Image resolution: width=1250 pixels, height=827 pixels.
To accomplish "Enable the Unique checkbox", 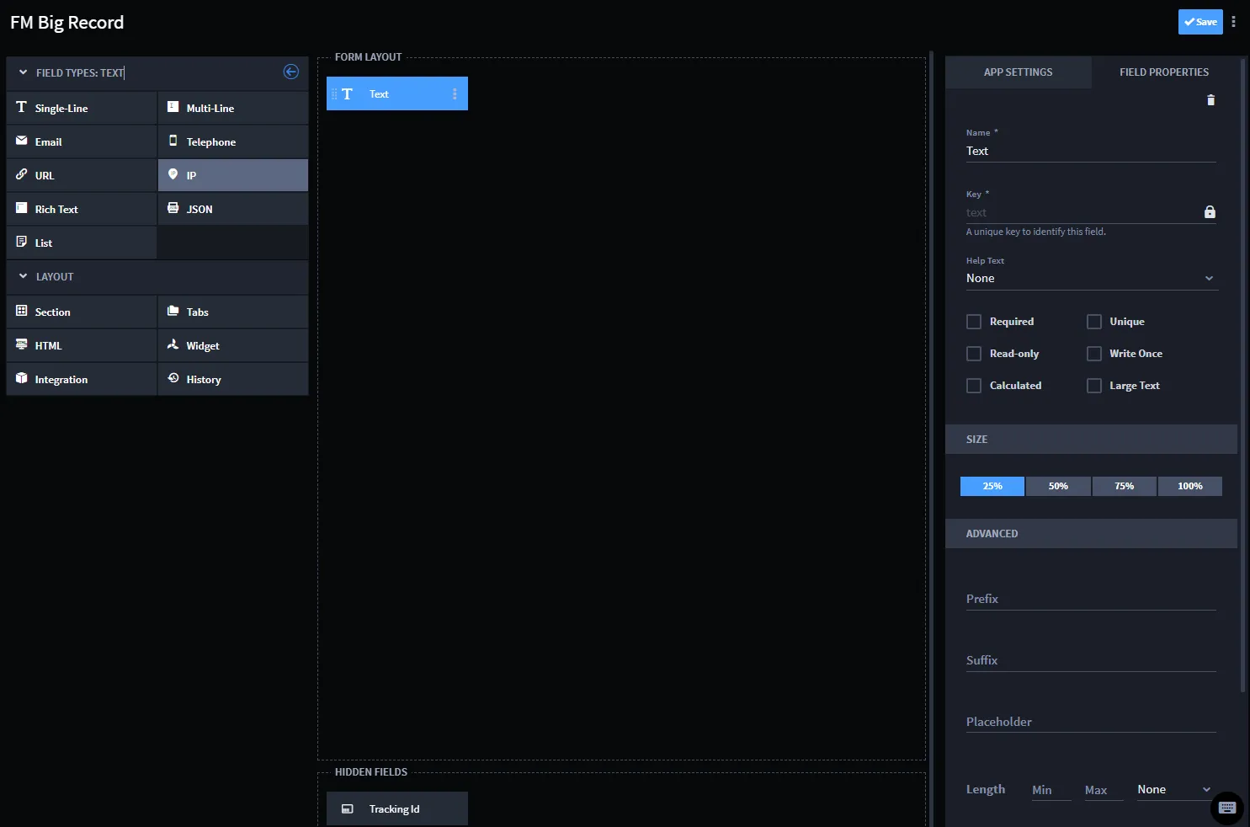I will pyautogui.click(x=1094, y=322).
